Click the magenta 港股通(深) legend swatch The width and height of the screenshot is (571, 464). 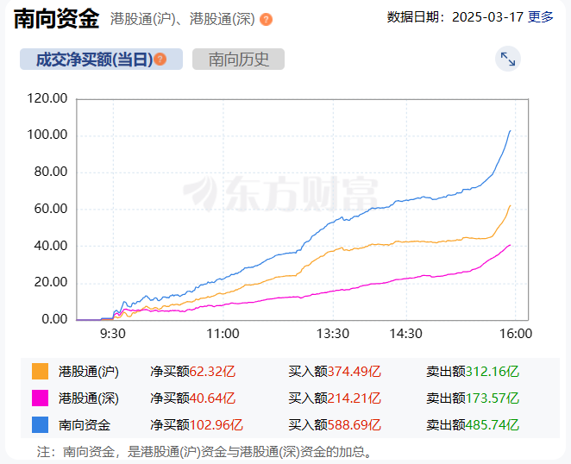click(x=40, y=398)
